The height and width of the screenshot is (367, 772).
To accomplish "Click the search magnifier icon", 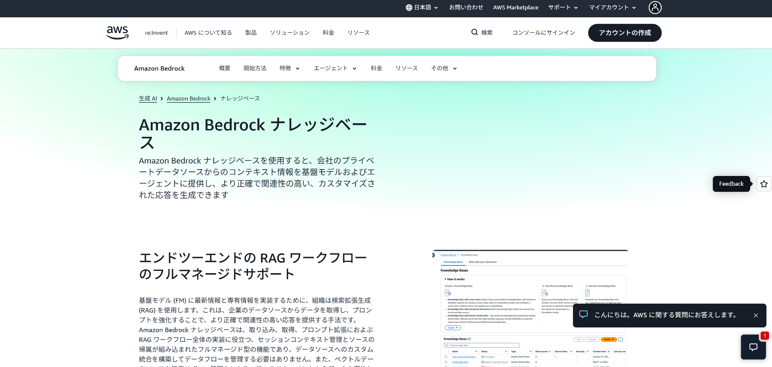I will 475,32.
